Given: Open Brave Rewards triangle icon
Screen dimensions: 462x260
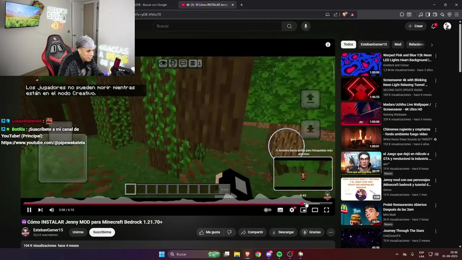Looking at the screenshot, I should pos(352,14).
